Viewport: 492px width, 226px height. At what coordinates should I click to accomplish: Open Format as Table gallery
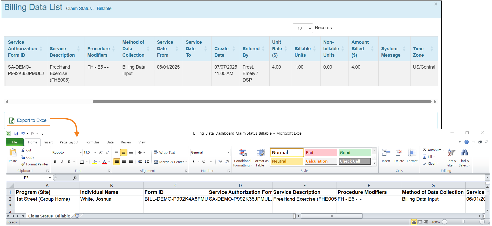click(261, 158)
